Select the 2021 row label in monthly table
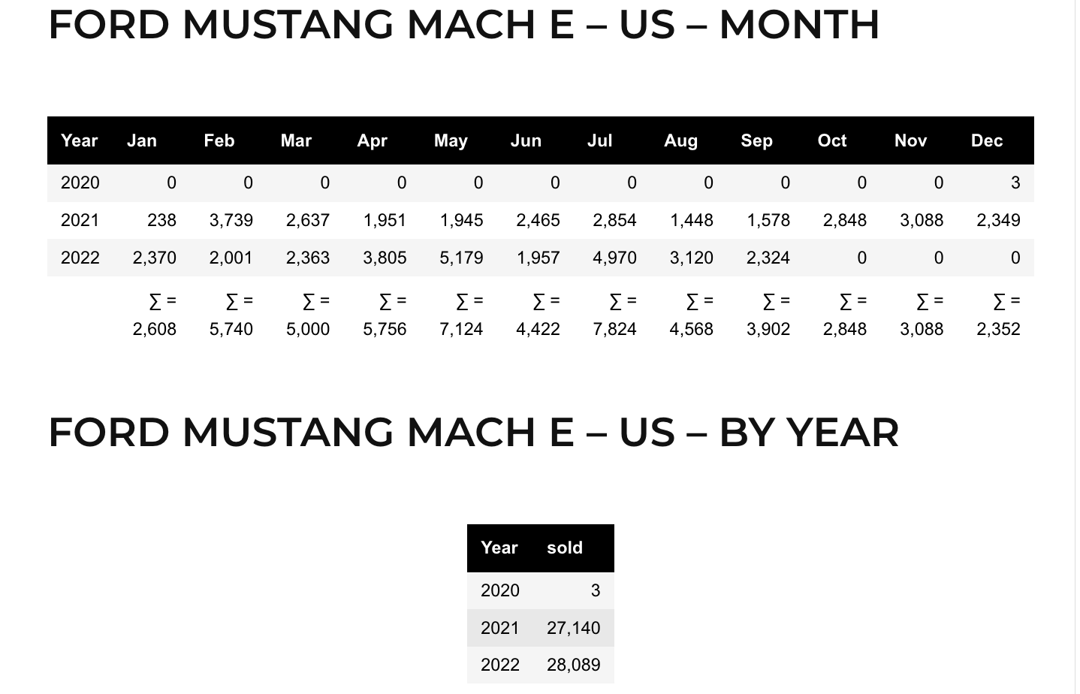 (80, 220)
